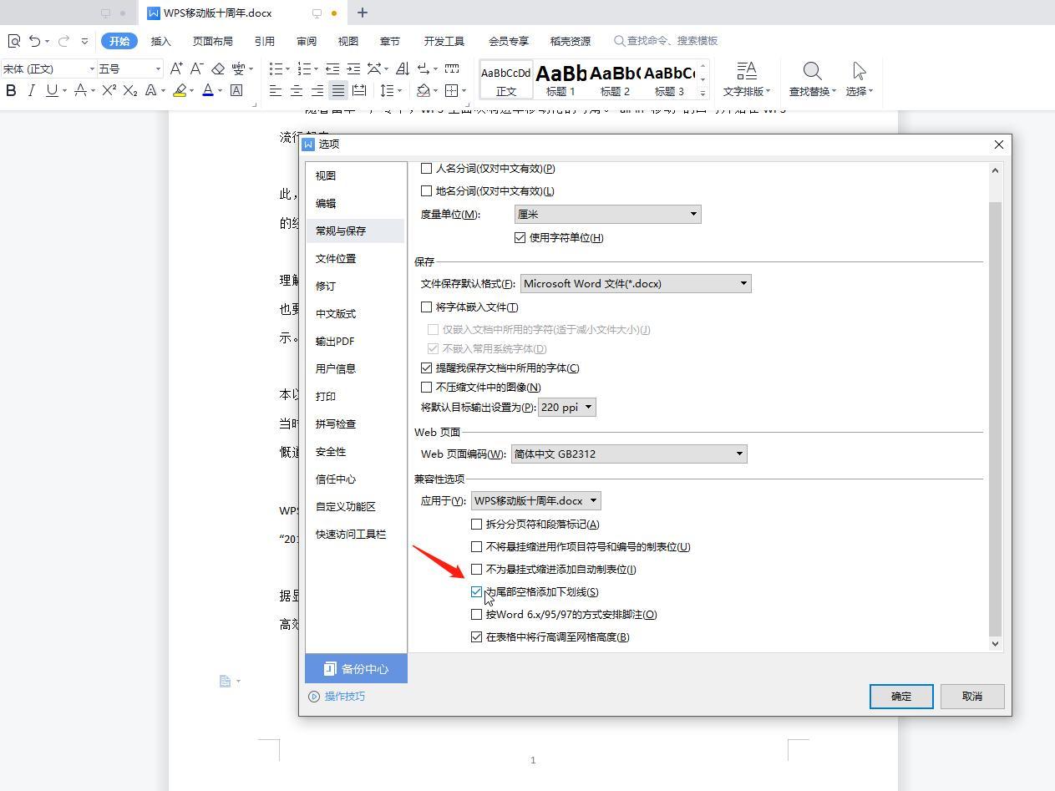Screen dimensions: 1055x791
Task: Click the sort icon in paragraph group
Action: coord(403,68)
